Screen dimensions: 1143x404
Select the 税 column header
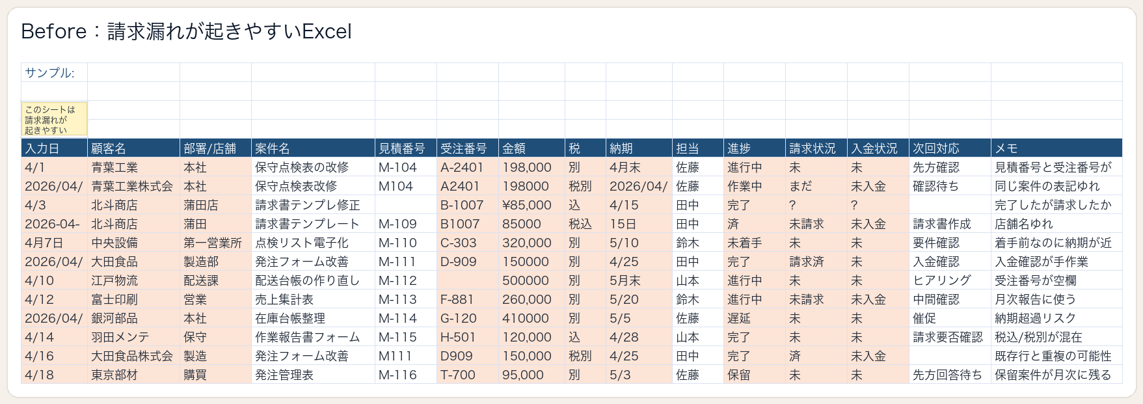pos(585,148)
